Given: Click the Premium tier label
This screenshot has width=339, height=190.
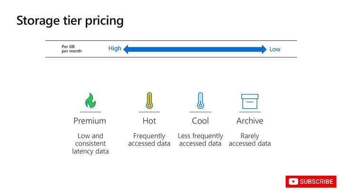Looking at the screenshot, I should point(90,121).
